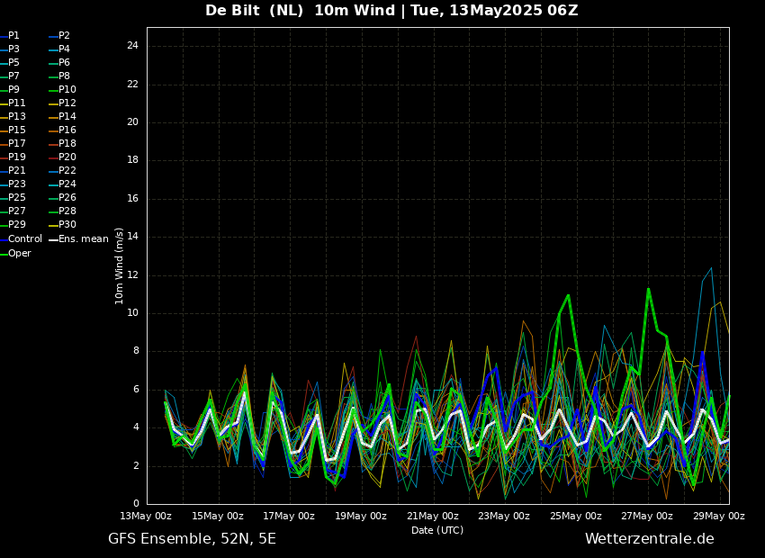The width and height of the screenshot is (765, 558).
Task: Click the 24 value on the y-axis
Action: point(131,46)
